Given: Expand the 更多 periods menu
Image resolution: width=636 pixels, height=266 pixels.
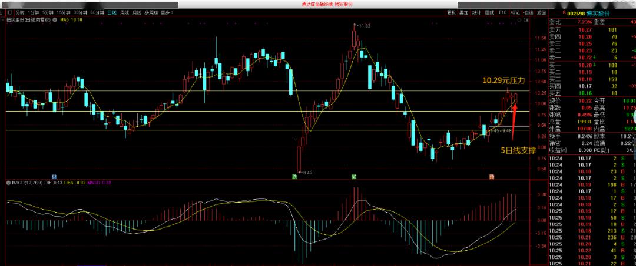Looking at the screenshot, I should coord(167,12).
